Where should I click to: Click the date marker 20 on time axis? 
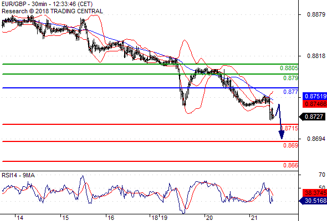click(209, 218)
